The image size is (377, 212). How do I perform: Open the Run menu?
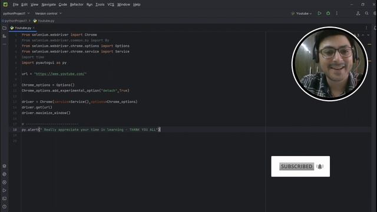(x=90, y=5)
